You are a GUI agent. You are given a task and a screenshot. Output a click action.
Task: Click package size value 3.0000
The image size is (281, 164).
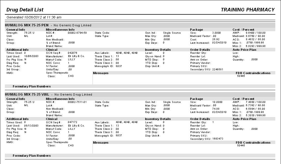point(217,33)
